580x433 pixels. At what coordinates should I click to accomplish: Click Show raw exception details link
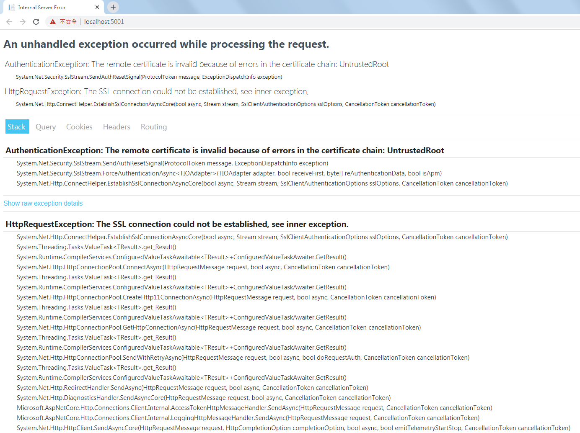click(x=43, y=204)
